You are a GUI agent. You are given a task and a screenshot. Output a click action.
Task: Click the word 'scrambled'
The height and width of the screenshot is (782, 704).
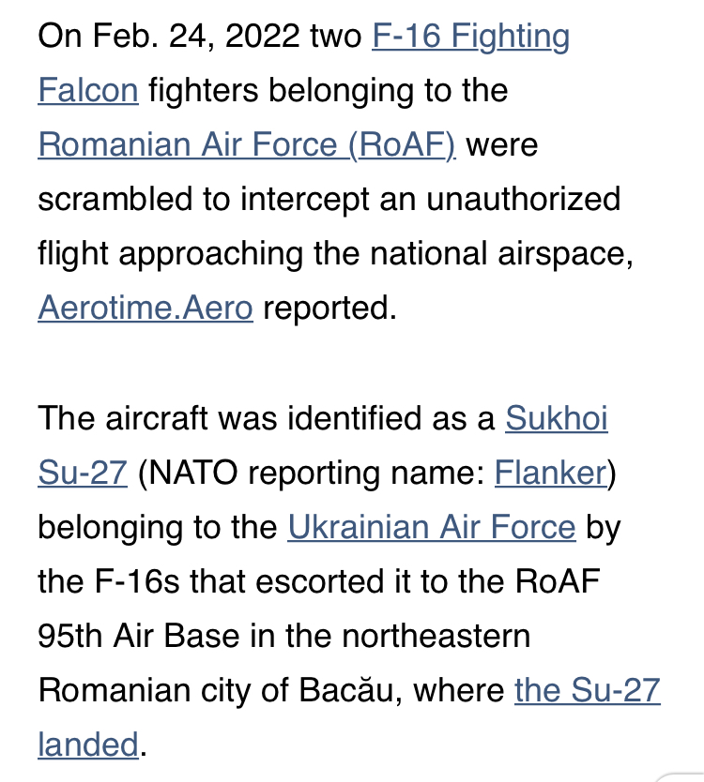(115, 199)
